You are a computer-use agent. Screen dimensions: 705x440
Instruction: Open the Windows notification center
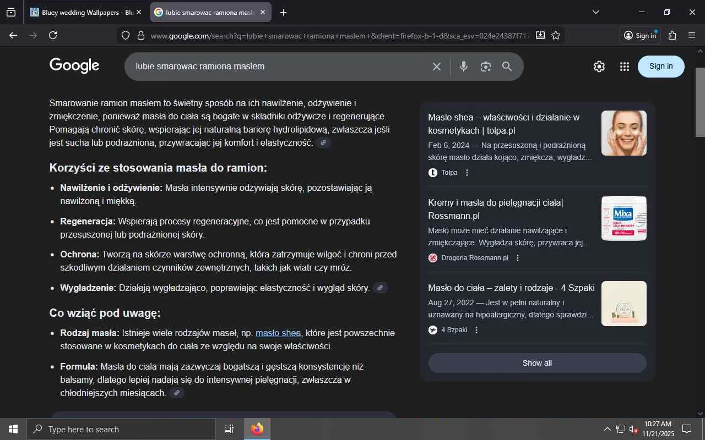tap(687, 429)
